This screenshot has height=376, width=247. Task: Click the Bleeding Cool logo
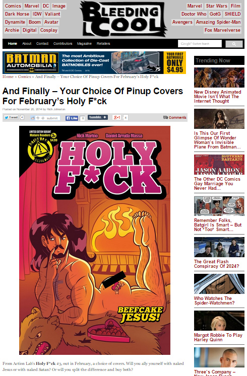click(124, 19)
